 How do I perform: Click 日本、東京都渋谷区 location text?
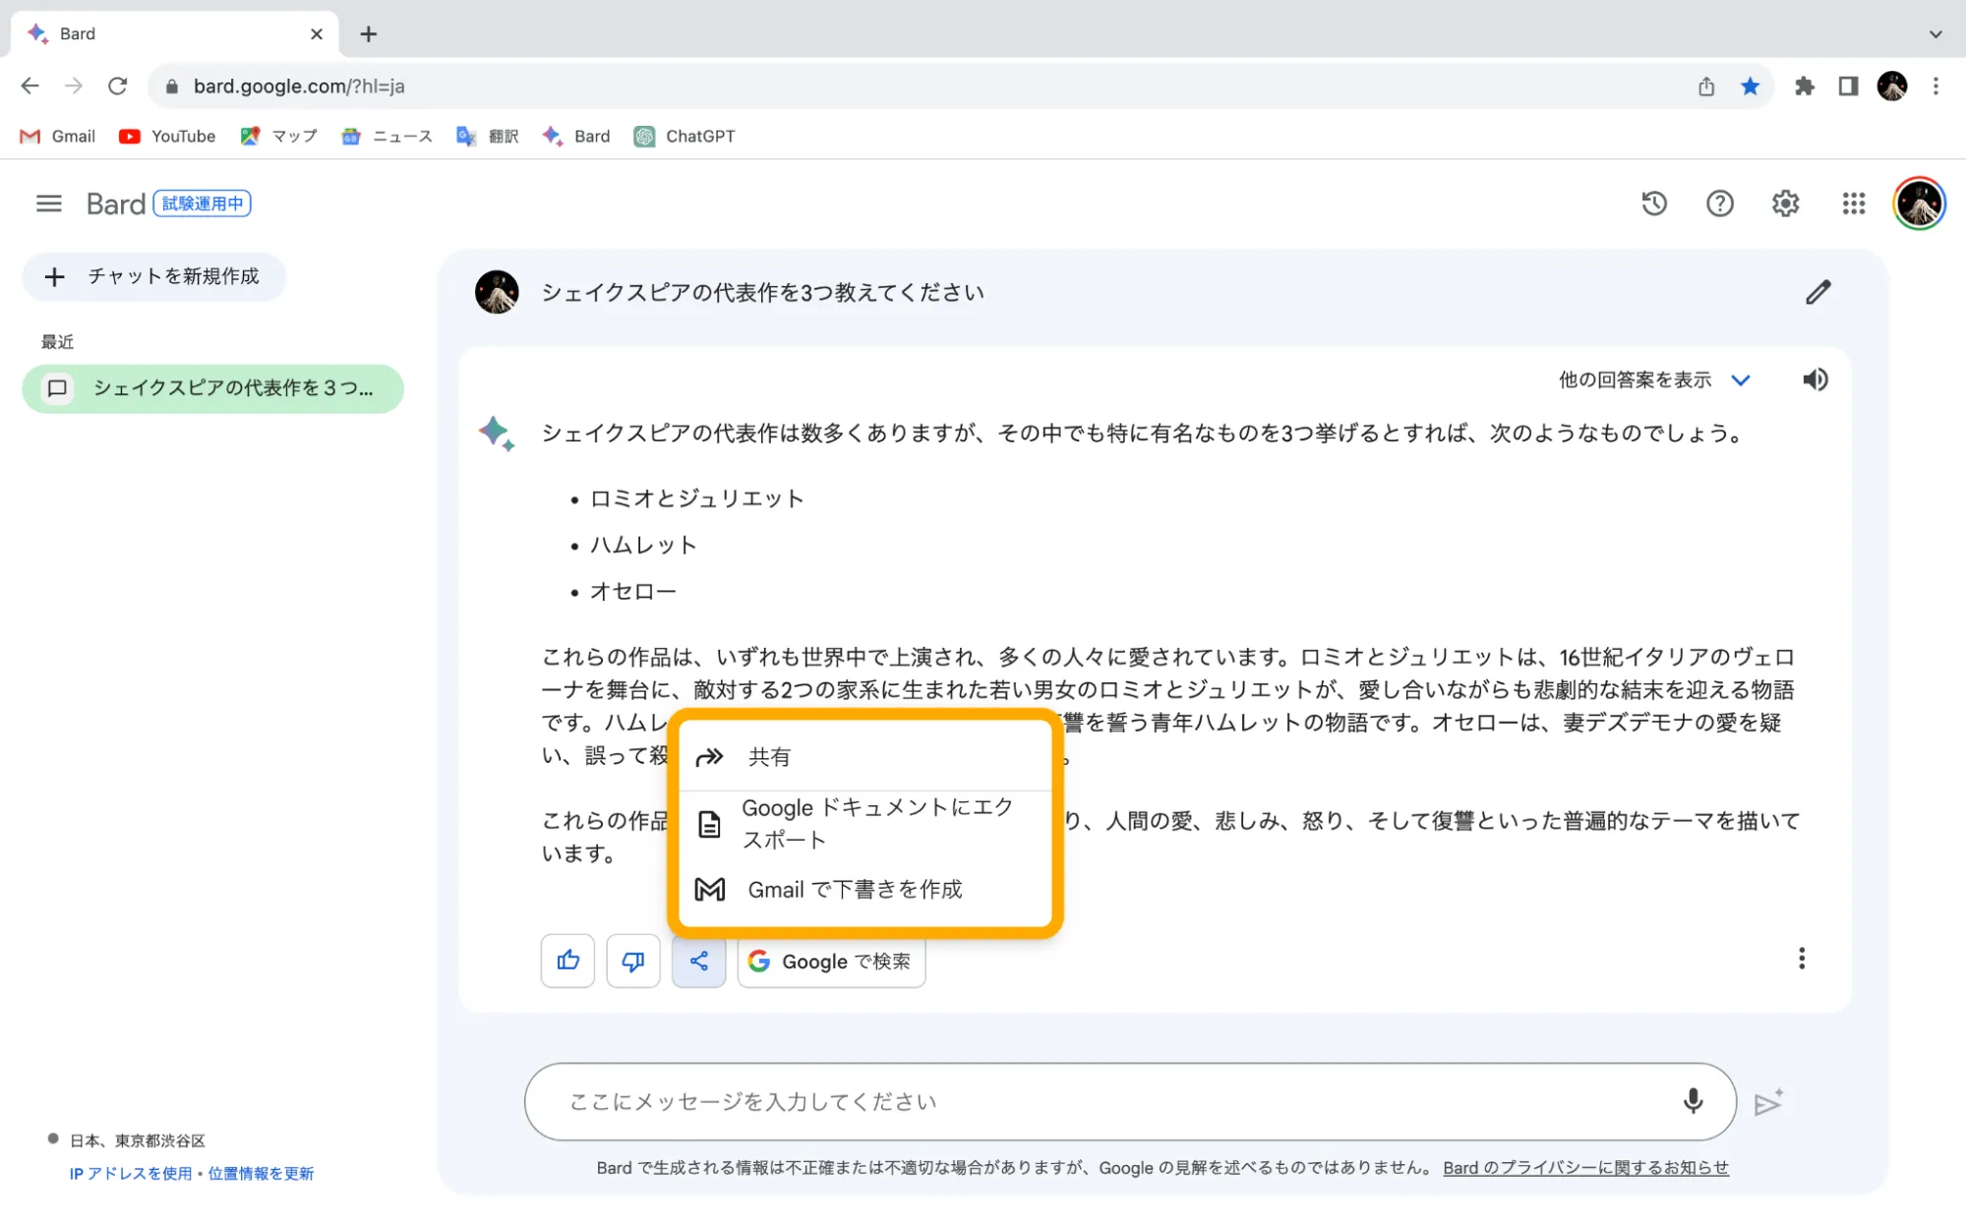pyautogui.click(x=138, y=1141)
